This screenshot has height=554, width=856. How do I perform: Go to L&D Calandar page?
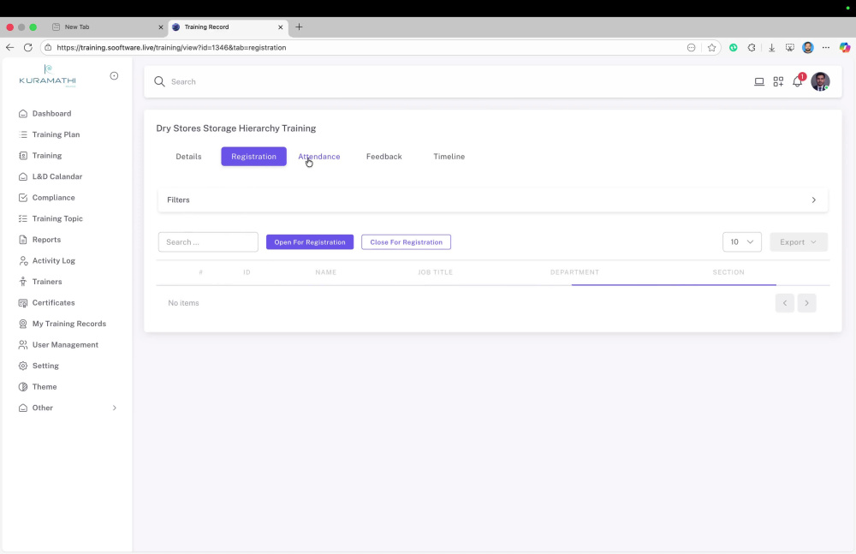[x=56, y=176]
